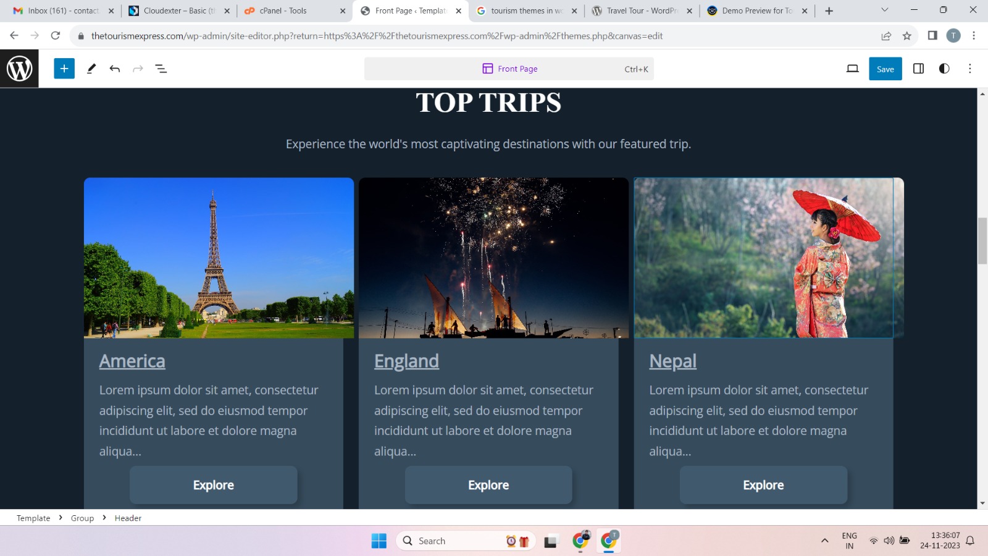
Task: Bookmark page with the star icon
Action: point(906,36)
